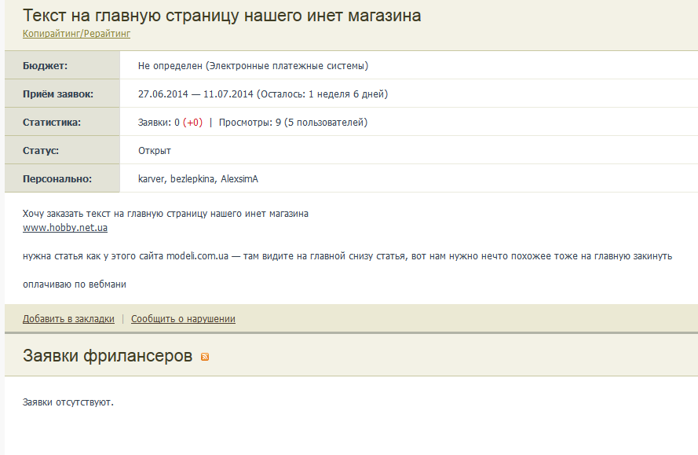This screenshot has height=455, width=698.
Task: Select the username AlexsimA in Персонально row
Action: (x=239, y=179)
